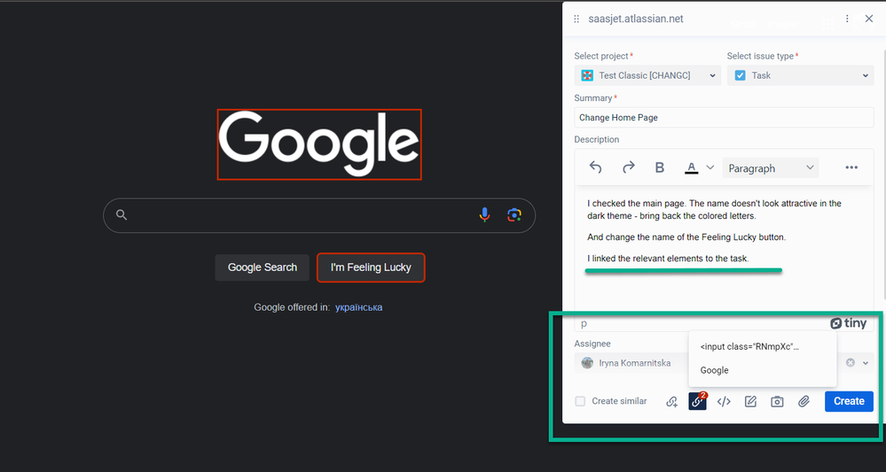The image size is (886, 472).
Task: Expand the Assignee dropdown chevron
Action: point(866,363)
